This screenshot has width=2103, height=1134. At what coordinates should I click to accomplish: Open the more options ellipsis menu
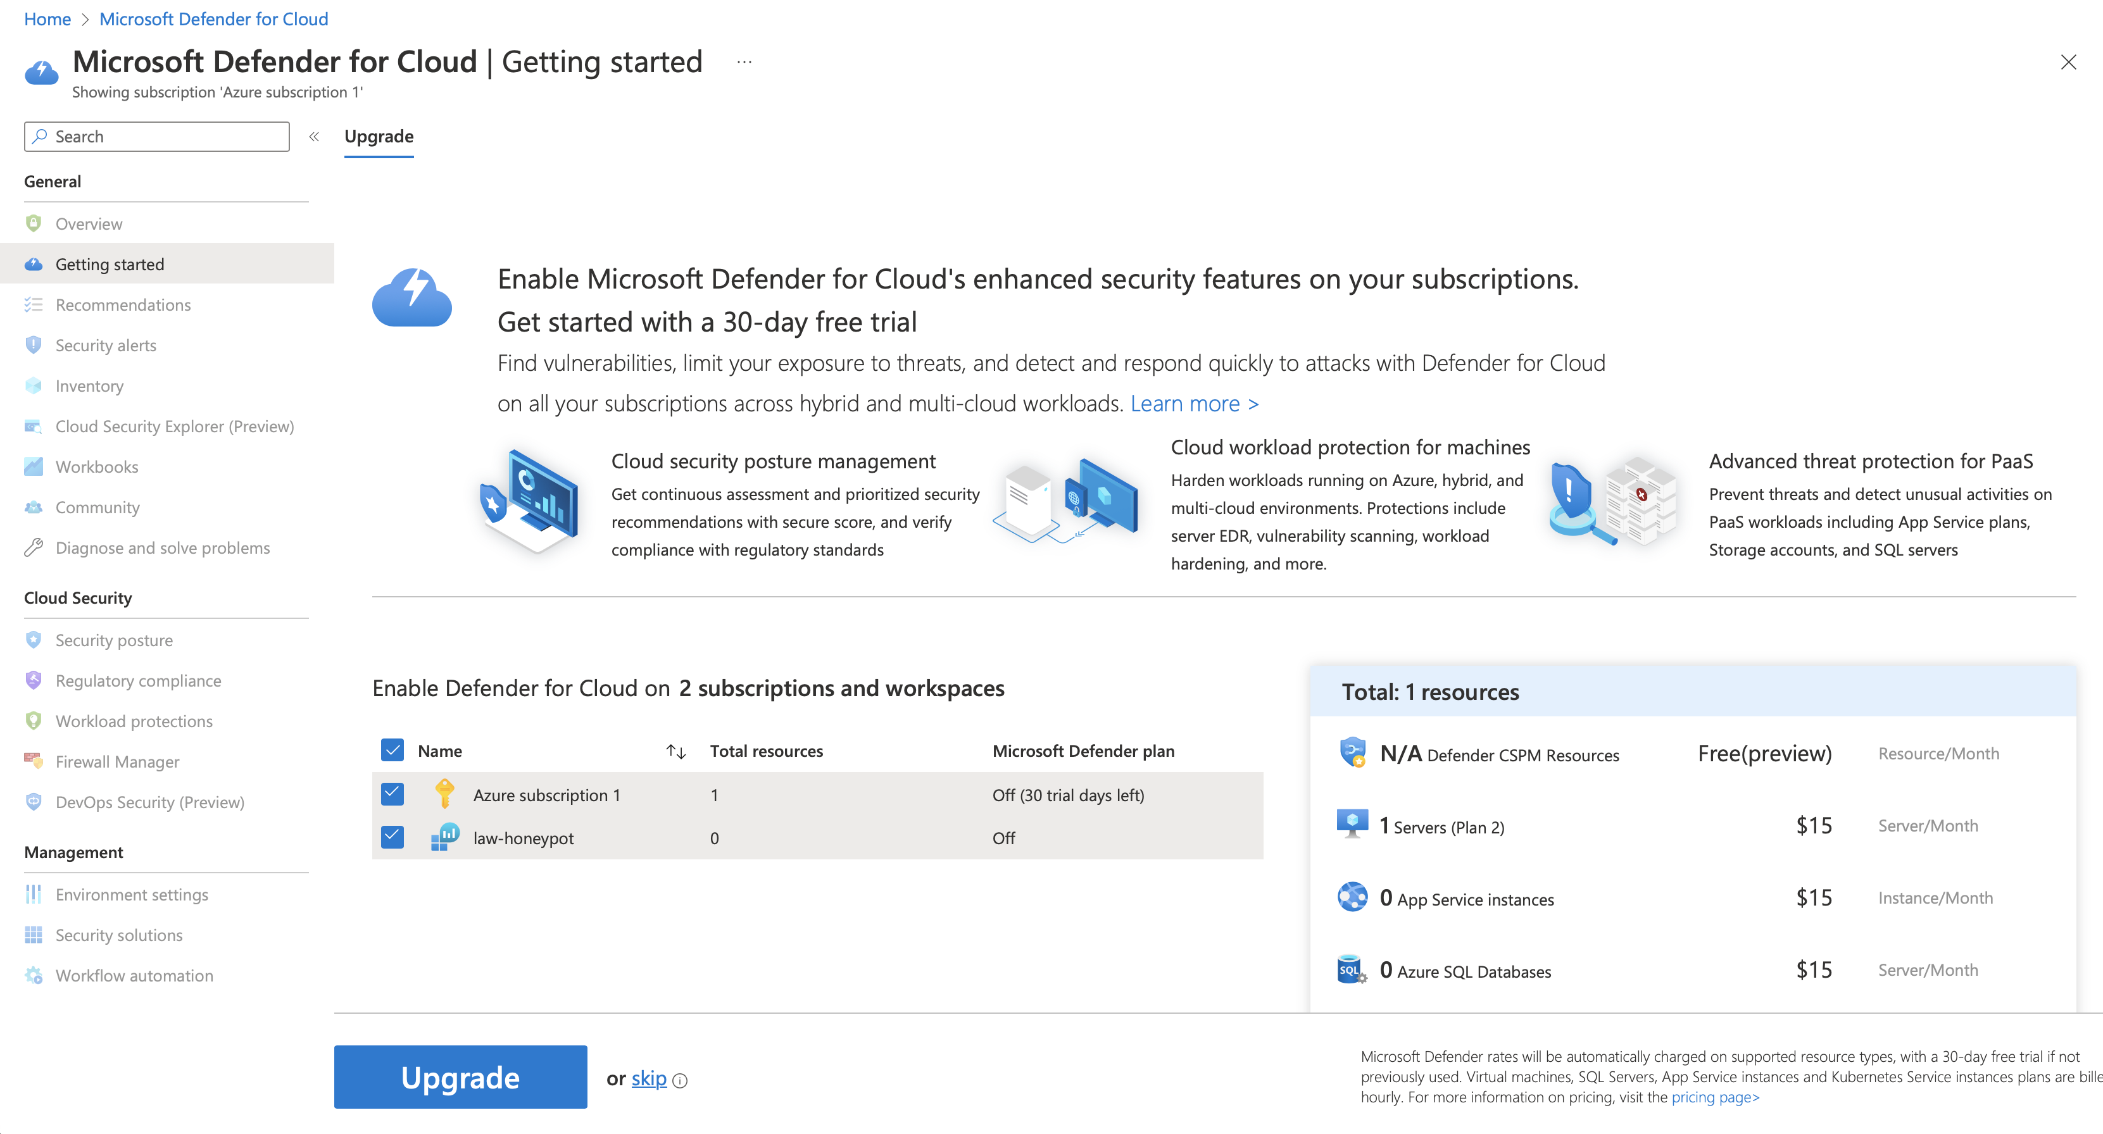pos(744,62)
